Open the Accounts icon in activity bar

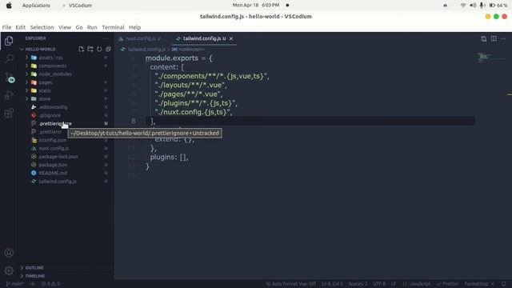9,253
